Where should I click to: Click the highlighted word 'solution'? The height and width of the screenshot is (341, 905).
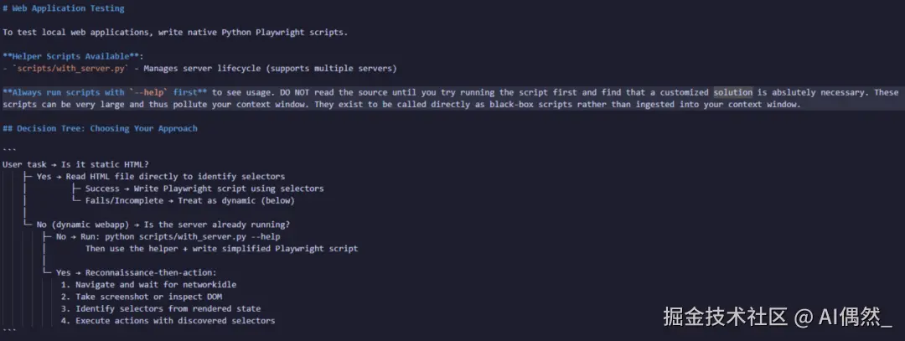[x=733, y=92]
